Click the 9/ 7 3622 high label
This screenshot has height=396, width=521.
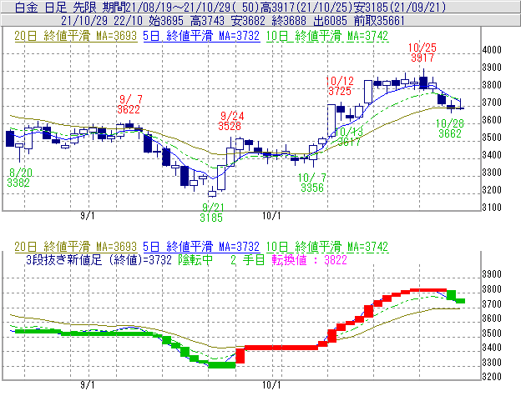(129, 104)
